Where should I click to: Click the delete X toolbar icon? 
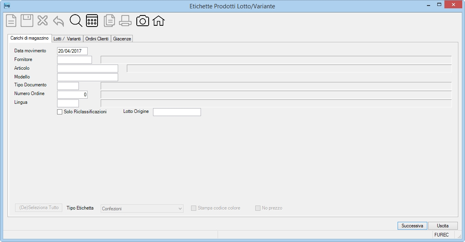pos(43,21)
